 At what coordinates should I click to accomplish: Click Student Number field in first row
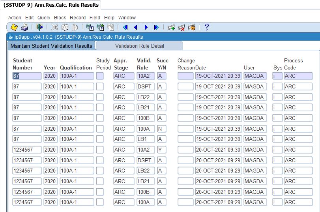tap(27, 76)
